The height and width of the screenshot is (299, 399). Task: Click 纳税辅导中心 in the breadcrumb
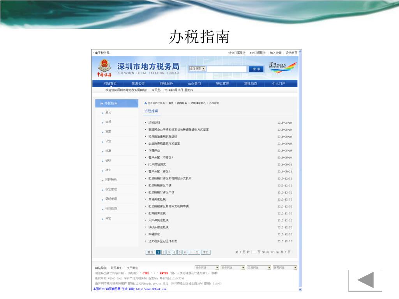(198, 103)
